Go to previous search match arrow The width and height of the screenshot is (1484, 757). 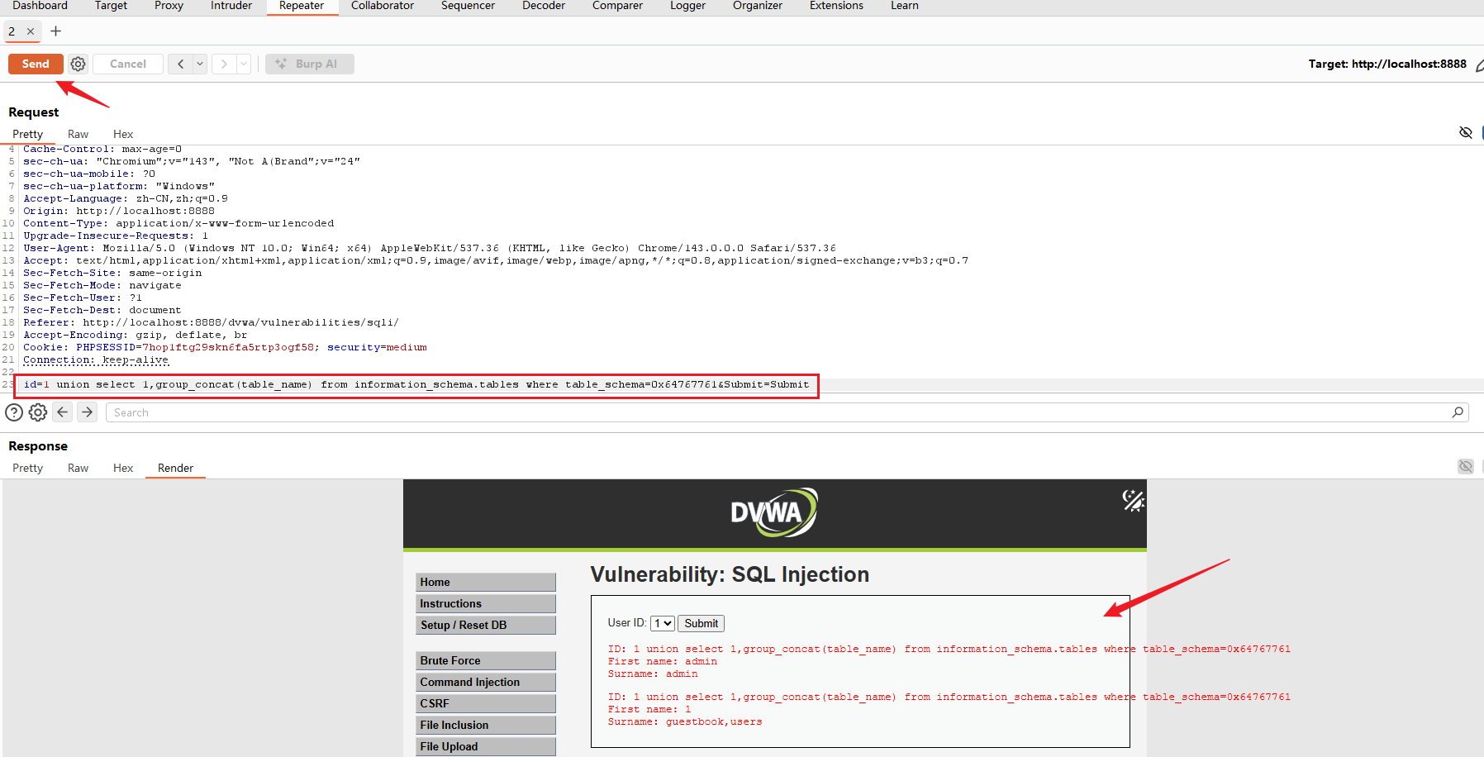click(63, 412)
